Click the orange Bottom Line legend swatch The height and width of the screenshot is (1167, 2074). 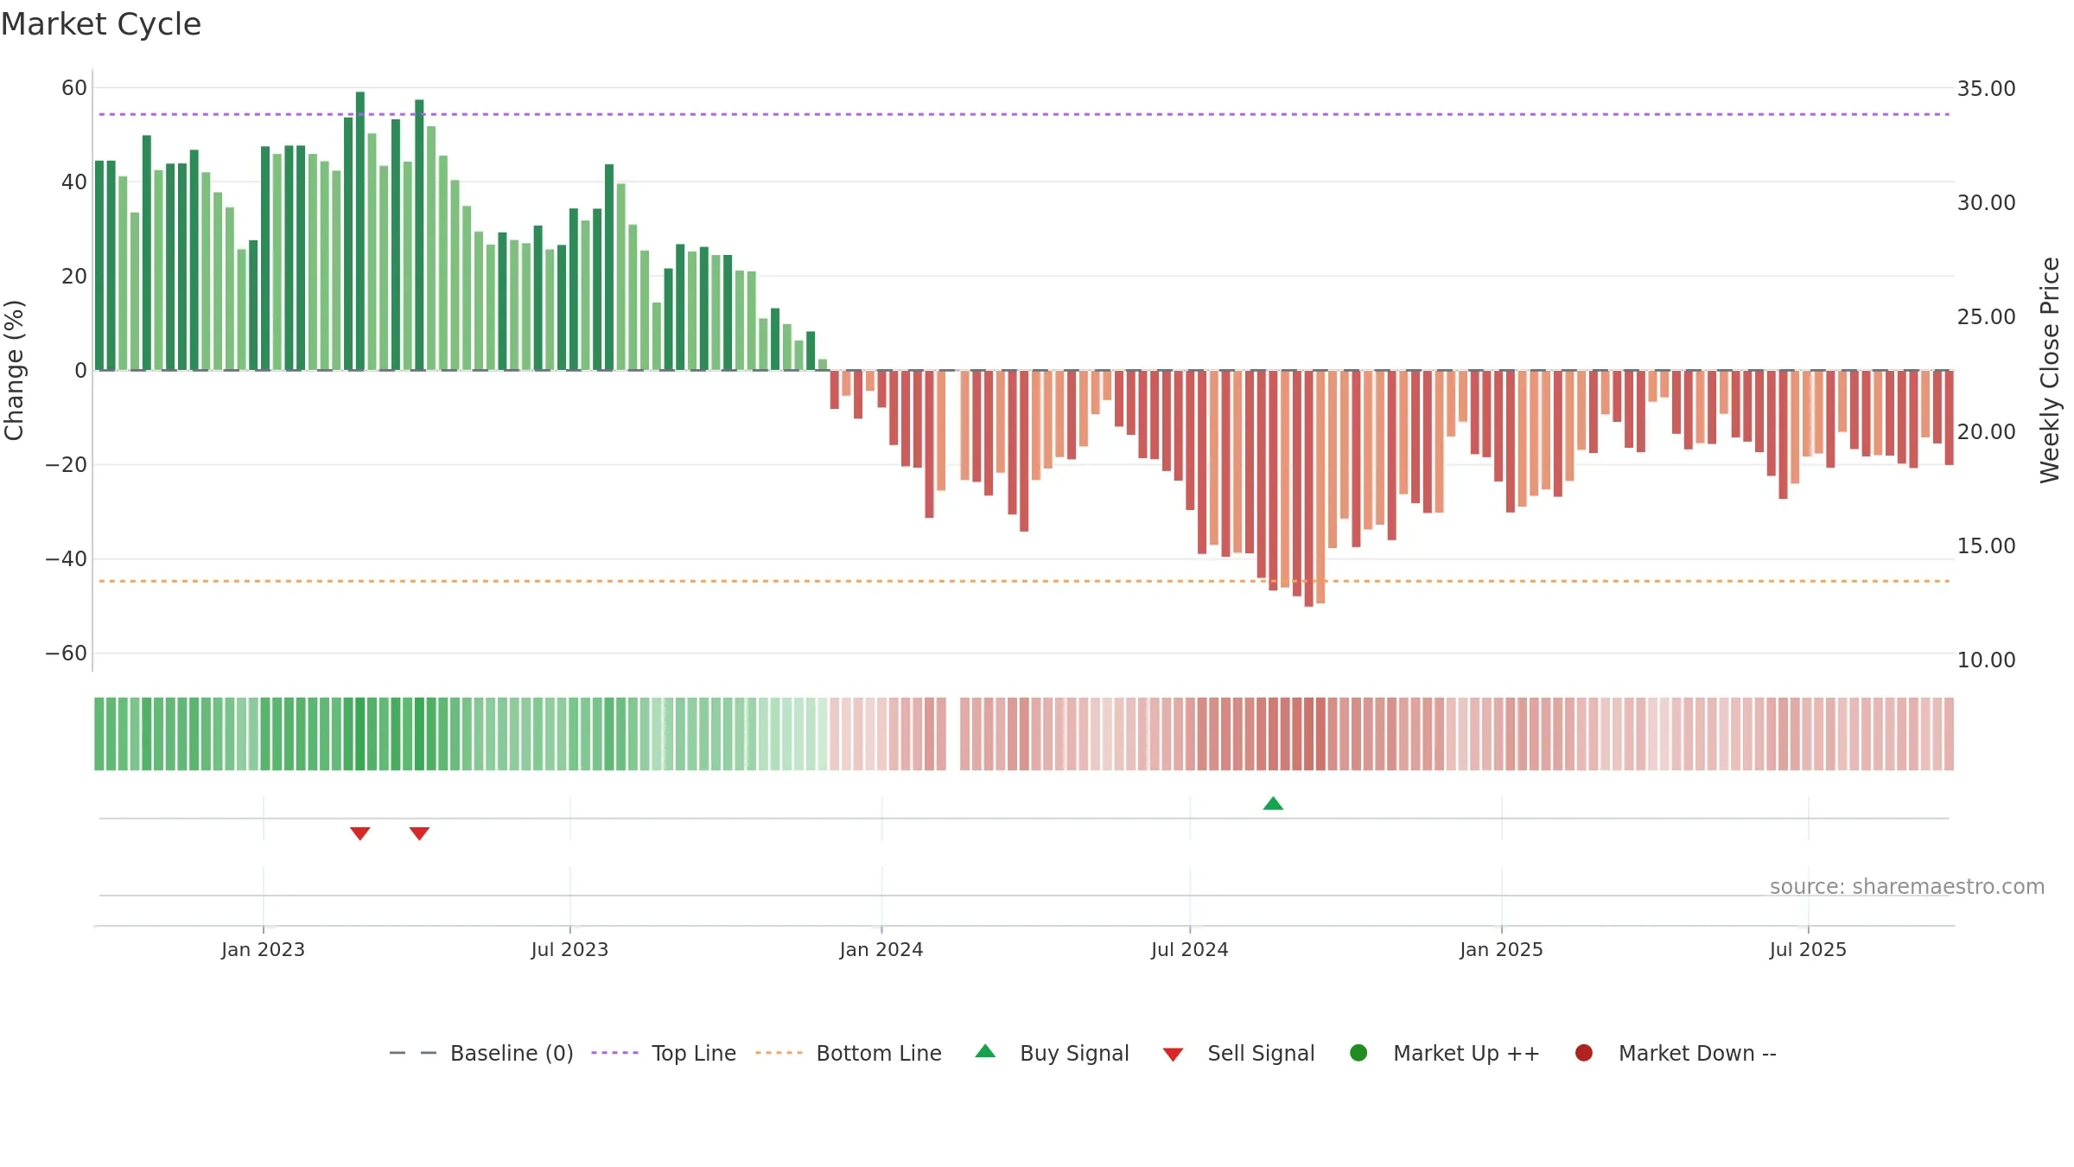pos(779,1053)
